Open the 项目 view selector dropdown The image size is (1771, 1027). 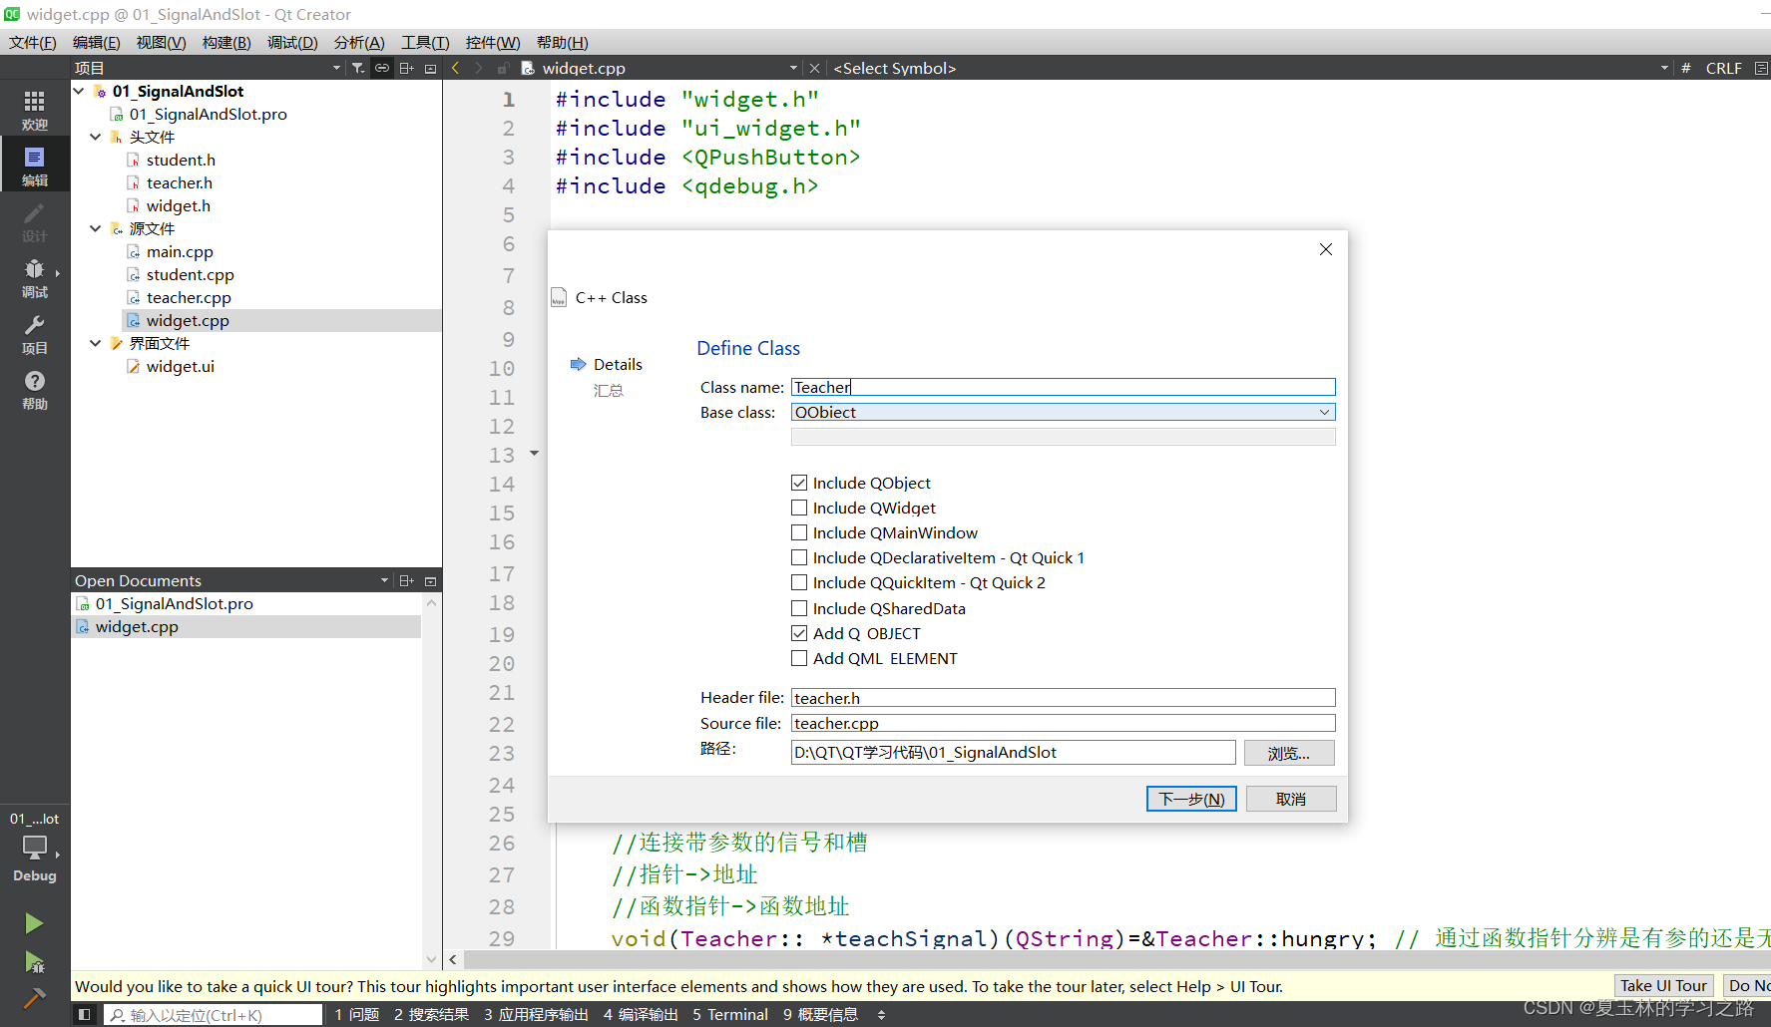336,68
